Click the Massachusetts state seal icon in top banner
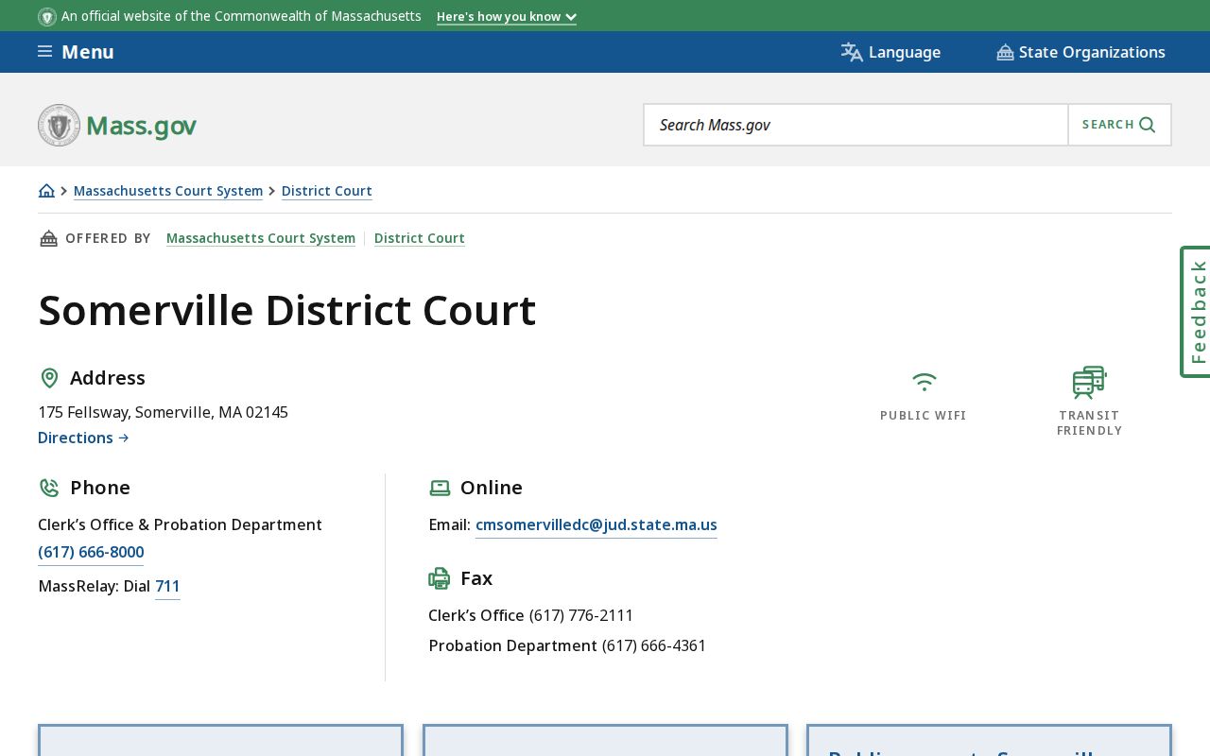 [x=47, y=17]
